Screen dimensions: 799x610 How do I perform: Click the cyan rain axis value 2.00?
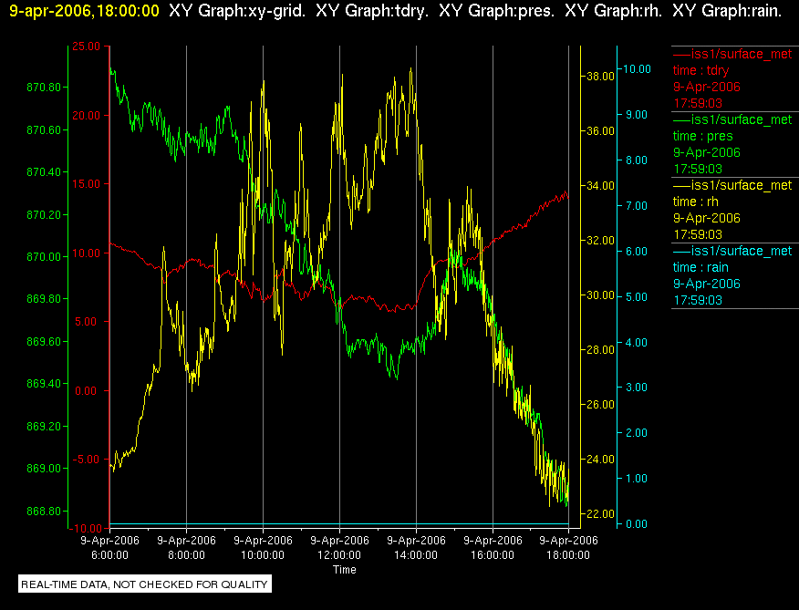pyautogui.click(x=636, y=433)
